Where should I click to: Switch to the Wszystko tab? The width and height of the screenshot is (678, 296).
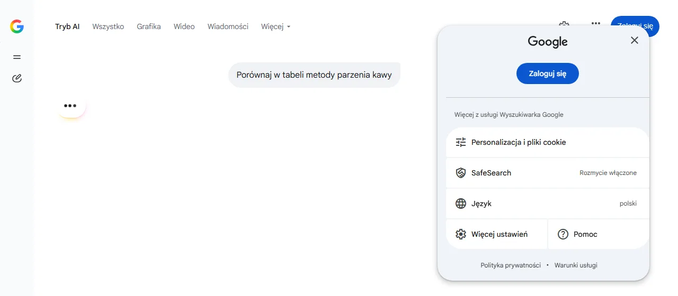(108, 26)
